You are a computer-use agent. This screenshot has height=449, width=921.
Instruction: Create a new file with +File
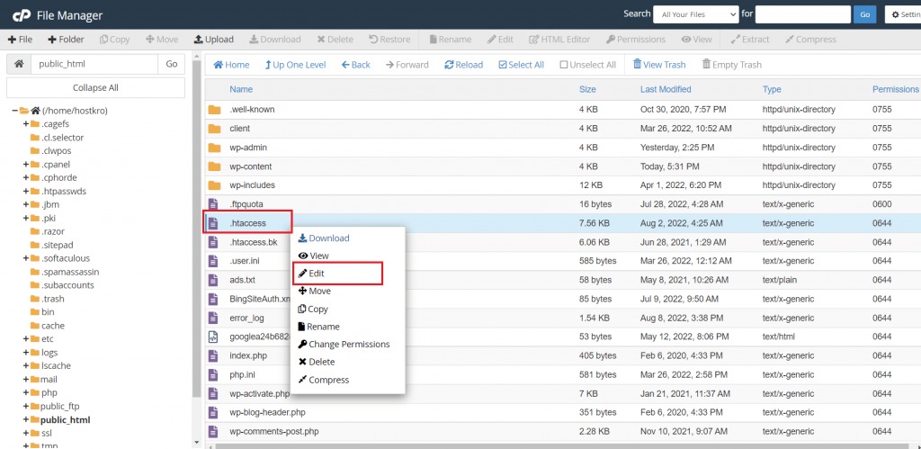tap(20, 40)
